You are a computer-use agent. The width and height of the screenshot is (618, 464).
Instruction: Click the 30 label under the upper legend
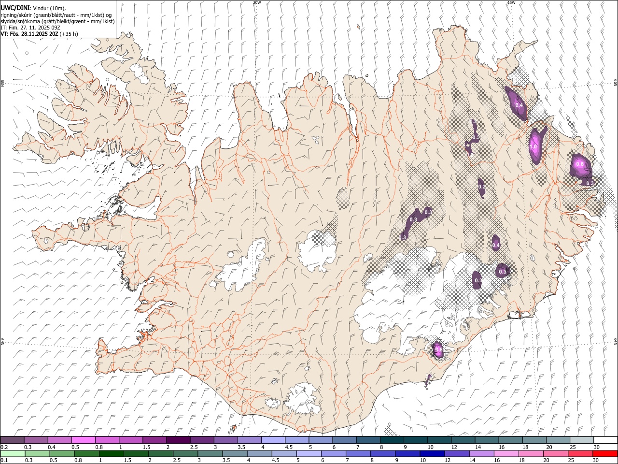[596, 447]
